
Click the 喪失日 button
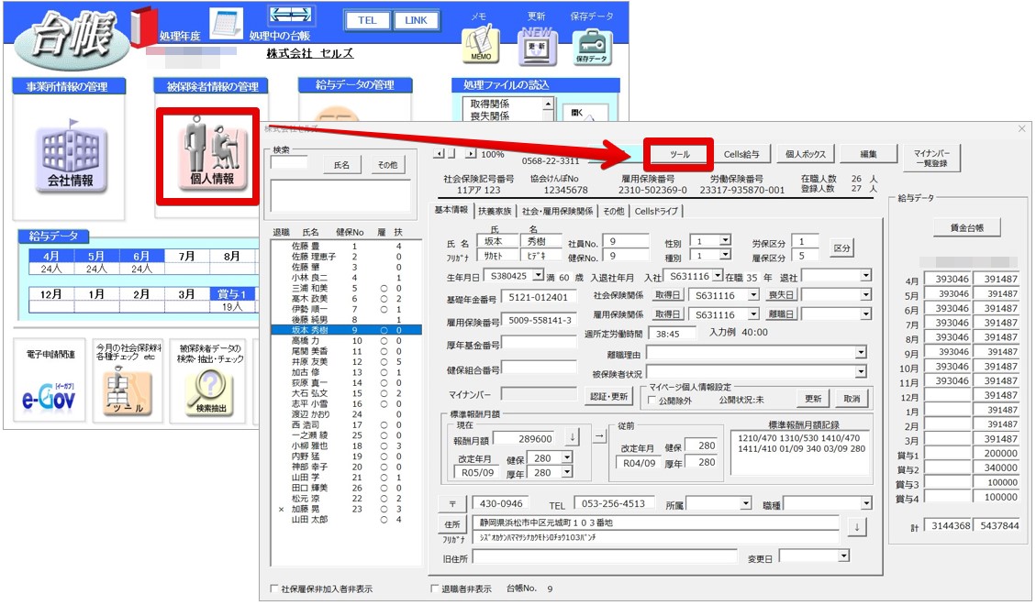[780, 295]
